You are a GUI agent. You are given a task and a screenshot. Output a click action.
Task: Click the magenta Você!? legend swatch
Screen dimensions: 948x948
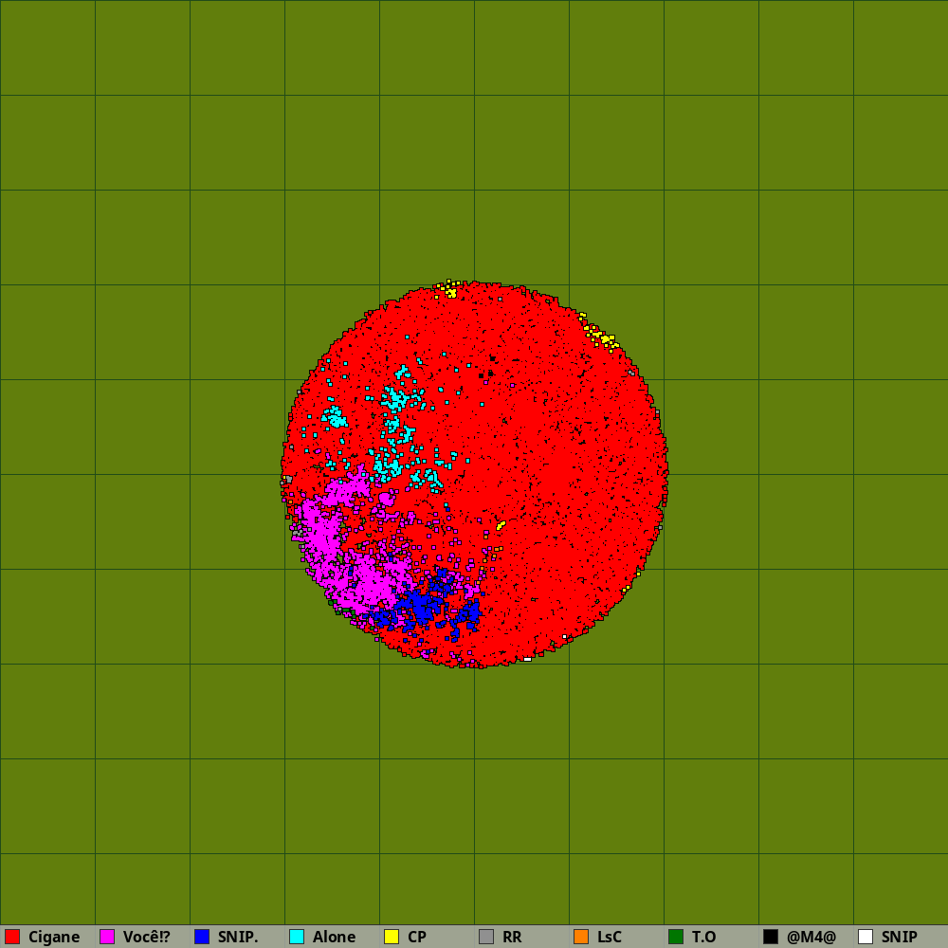coord(107,937)
